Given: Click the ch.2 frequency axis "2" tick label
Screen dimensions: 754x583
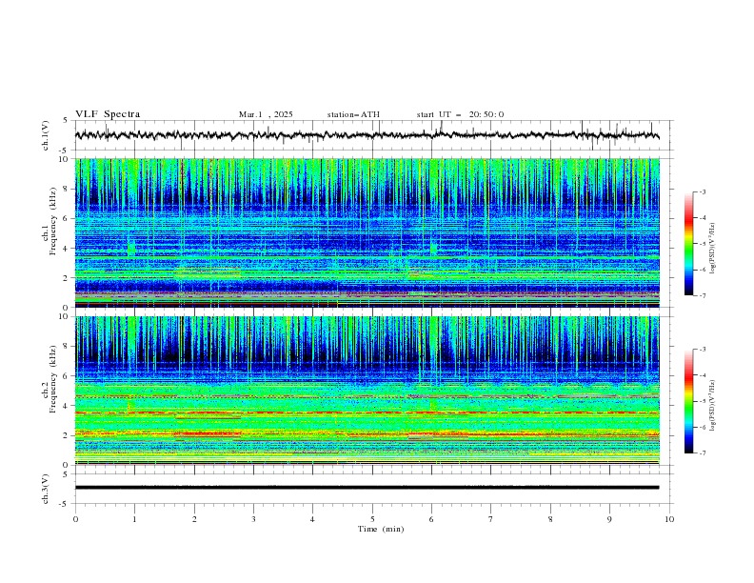Looking at the screenshot, I should tap(66, 435).
